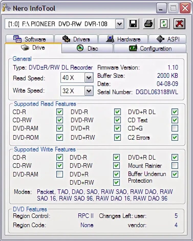The height and width of the screenshot is (241, 193).
Task: Toggle CD-RW read feature checkbox
Action: click(x=60, y=120)
